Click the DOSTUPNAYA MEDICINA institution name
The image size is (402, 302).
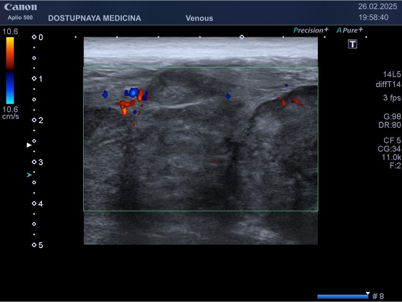point(95,18)
